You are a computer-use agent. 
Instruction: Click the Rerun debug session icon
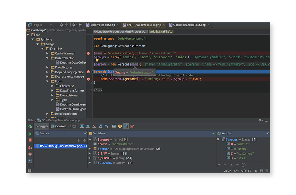click(30, 127)
